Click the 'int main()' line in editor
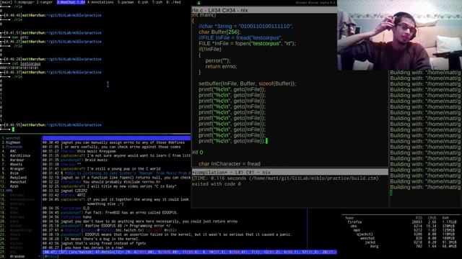Viewport: 462px width, 259px height. [x=204, y=15]
